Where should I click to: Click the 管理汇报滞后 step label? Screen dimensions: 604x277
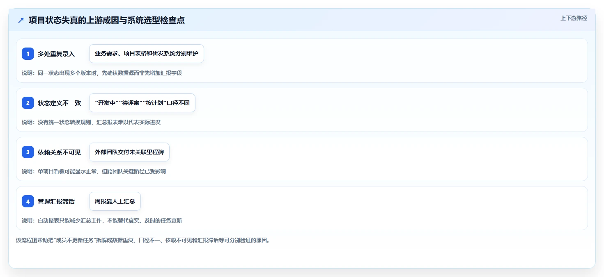56,201
